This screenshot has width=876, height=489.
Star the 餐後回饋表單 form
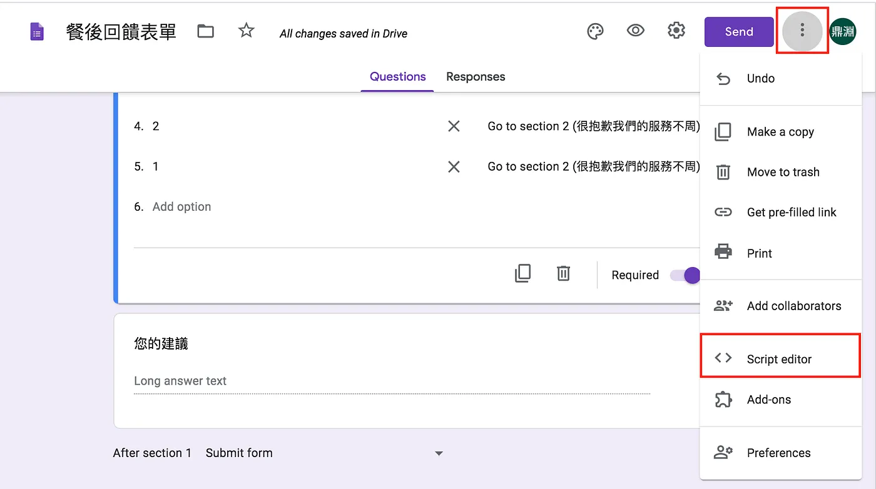coord(247,31)
